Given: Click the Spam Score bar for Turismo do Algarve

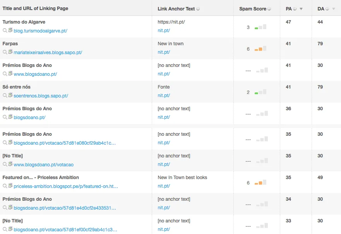Looking at the screenshot, I should click(x=260, y=27).
